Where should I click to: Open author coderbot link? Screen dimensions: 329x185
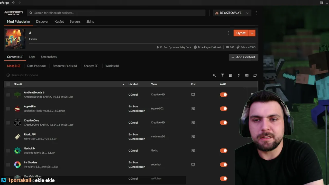click(x=156, y=164)
